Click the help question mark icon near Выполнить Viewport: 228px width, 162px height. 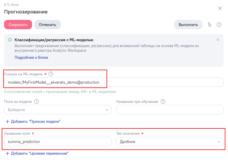pos(219,25)
